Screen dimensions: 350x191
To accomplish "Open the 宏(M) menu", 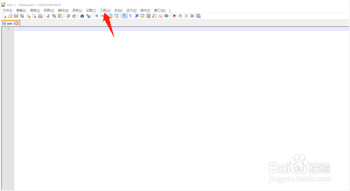I will (x=118, y=10).
